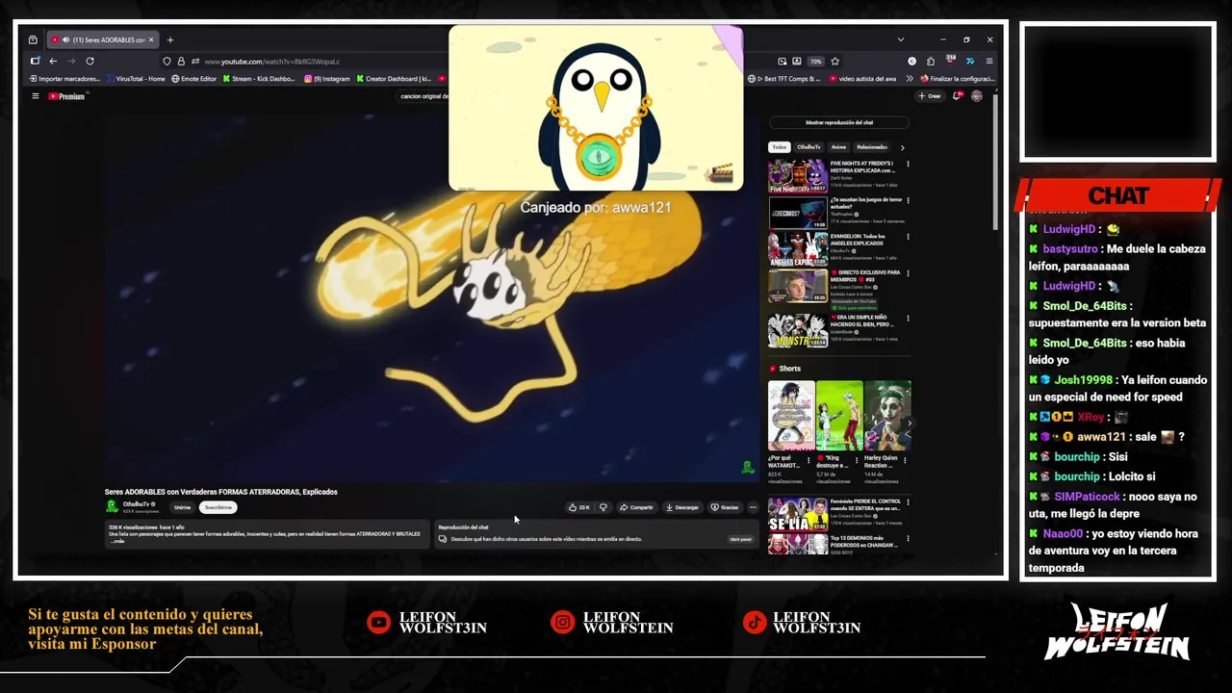Click the Gracias button
The width and height of the screenshot is (1232, 693).
coord(725,507)
